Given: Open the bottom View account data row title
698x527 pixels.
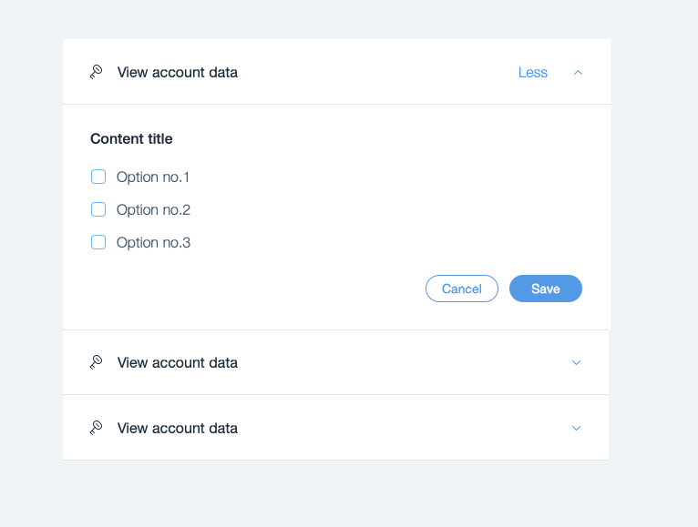Looking at the screenshot, I should coord(178,428).
